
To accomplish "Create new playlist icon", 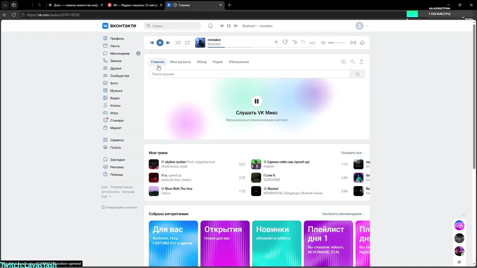I will [x=353, y=62].
